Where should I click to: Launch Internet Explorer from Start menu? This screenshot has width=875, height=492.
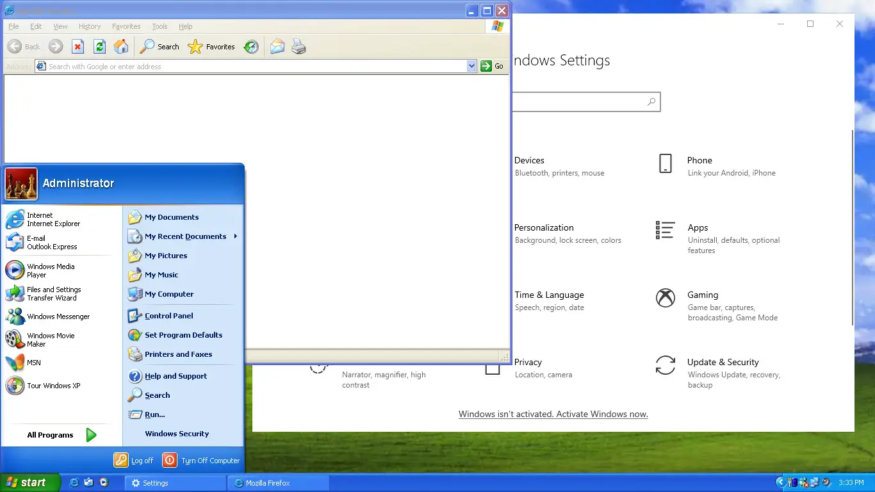(60, 220)
